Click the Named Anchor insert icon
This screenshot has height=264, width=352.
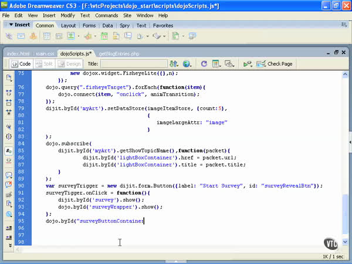coord(33,36)
